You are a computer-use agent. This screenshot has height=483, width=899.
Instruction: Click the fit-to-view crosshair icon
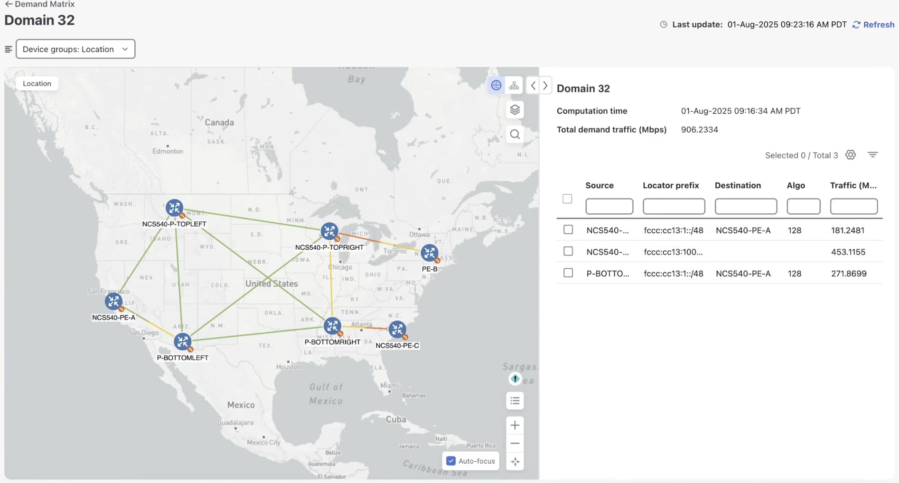[515, 462]
